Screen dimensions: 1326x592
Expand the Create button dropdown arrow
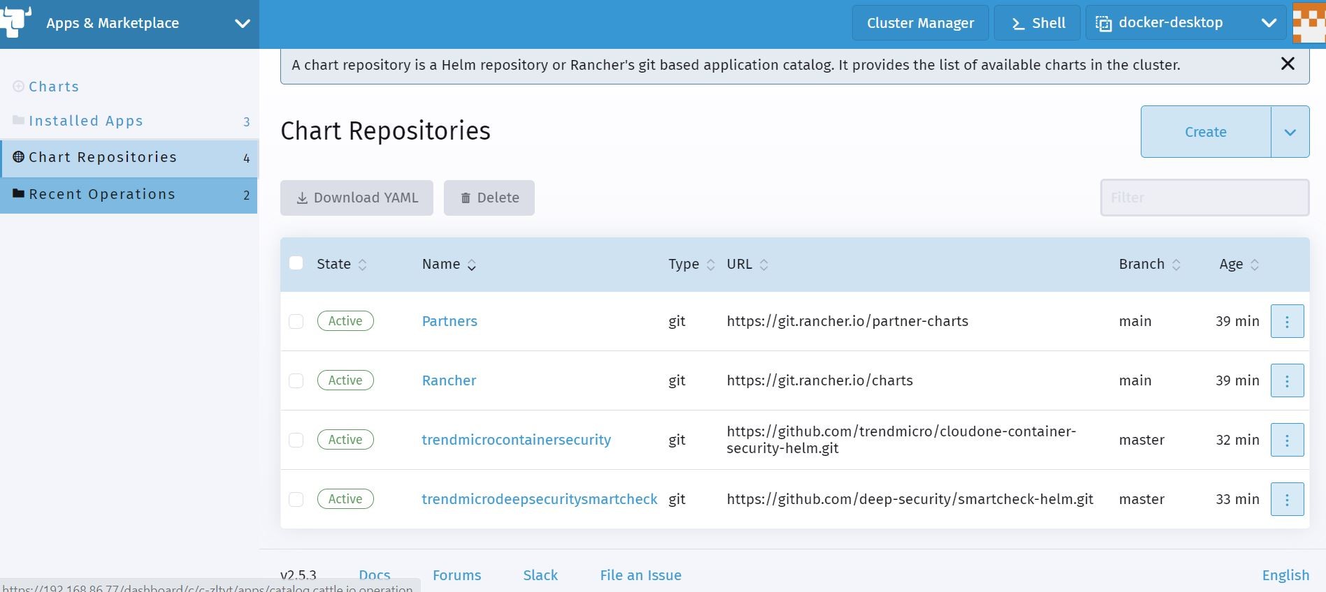tap(1290, 132)
